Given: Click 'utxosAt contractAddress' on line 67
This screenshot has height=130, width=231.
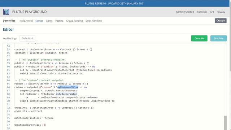Looking at the screenshot, I should coord(61,91).
